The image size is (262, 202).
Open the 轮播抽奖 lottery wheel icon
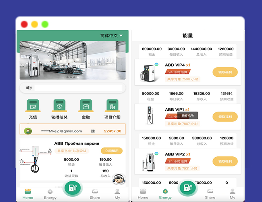coord(59,106)
